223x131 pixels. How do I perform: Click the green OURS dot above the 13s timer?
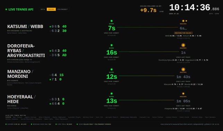click(112, 94)
